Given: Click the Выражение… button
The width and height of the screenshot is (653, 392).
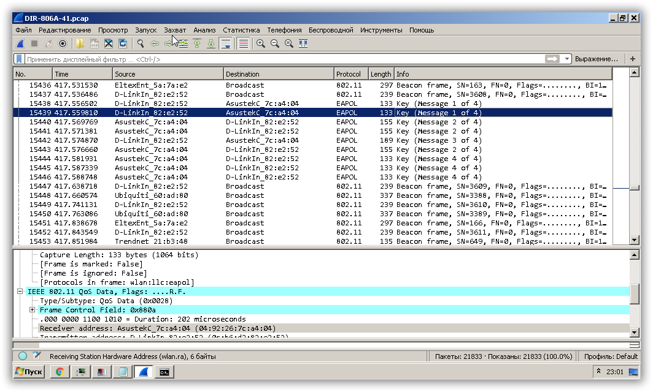Looking at the screenshot, I should (596, 59).
